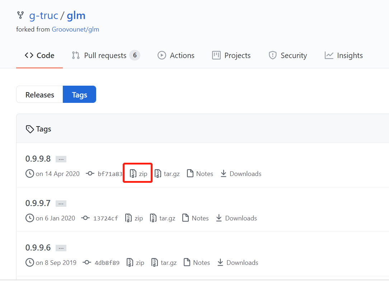The width and height of the screenshot is (389, 281).
Task: Click the zip archive icon for 0.9.9.8
Action: tap(132, 173)
